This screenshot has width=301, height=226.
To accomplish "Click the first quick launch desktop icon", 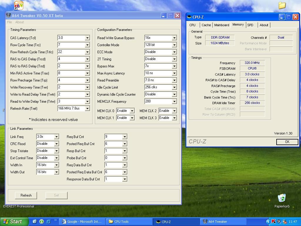I will 35,221.
